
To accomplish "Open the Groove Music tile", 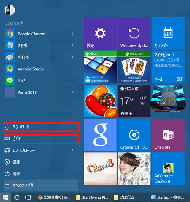I will coord(134,135).
